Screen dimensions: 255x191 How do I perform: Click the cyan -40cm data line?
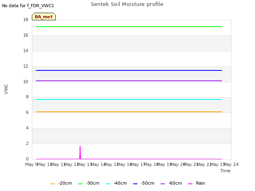click(x=129, y=99)
